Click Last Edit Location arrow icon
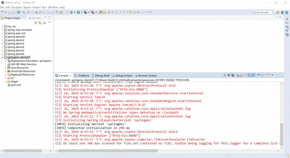The width and height of the screenshot is (290, 158). pyautogui.click(x=131, y=12)
